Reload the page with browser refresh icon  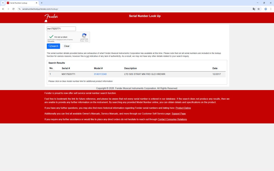13,9
